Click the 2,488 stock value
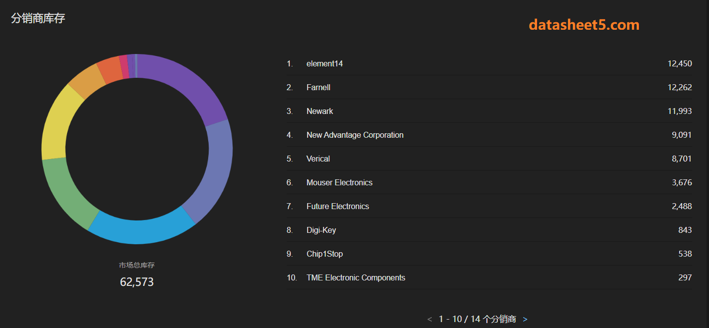Image resolution: width=709 pixels, height=328 pixels. [682, 206]
